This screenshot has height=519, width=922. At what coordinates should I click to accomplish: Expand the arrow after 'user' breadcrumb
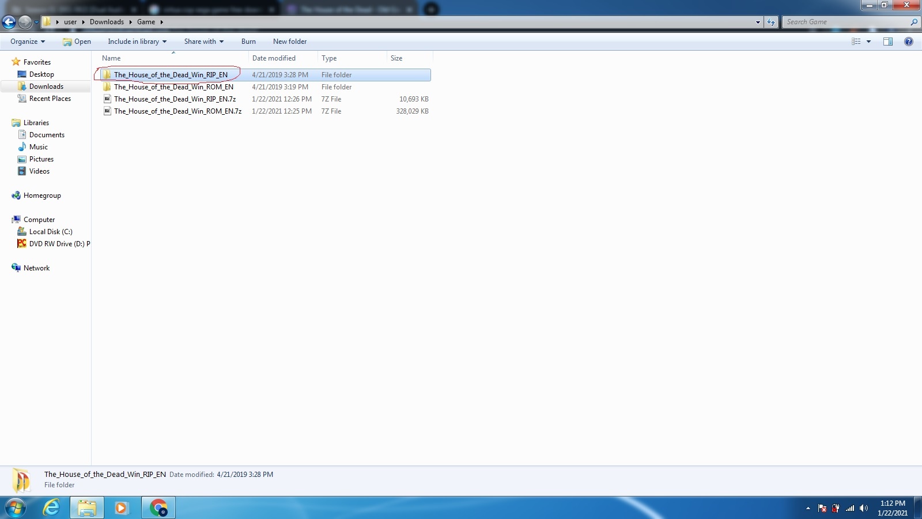point(84,22)
